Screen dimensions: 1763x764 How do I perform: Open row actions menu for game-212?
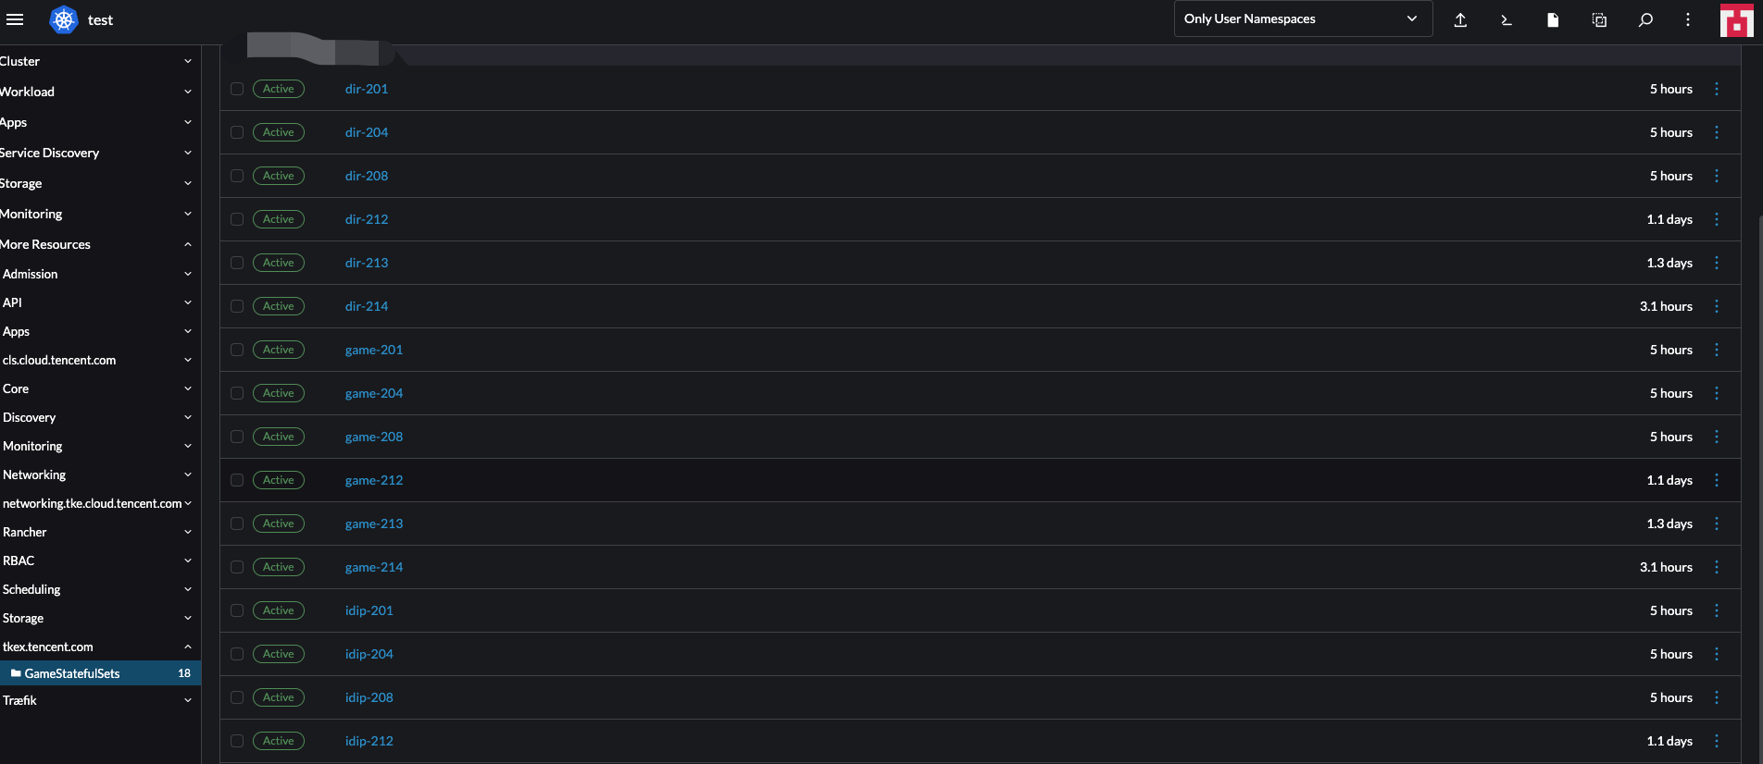point(1717,480)
